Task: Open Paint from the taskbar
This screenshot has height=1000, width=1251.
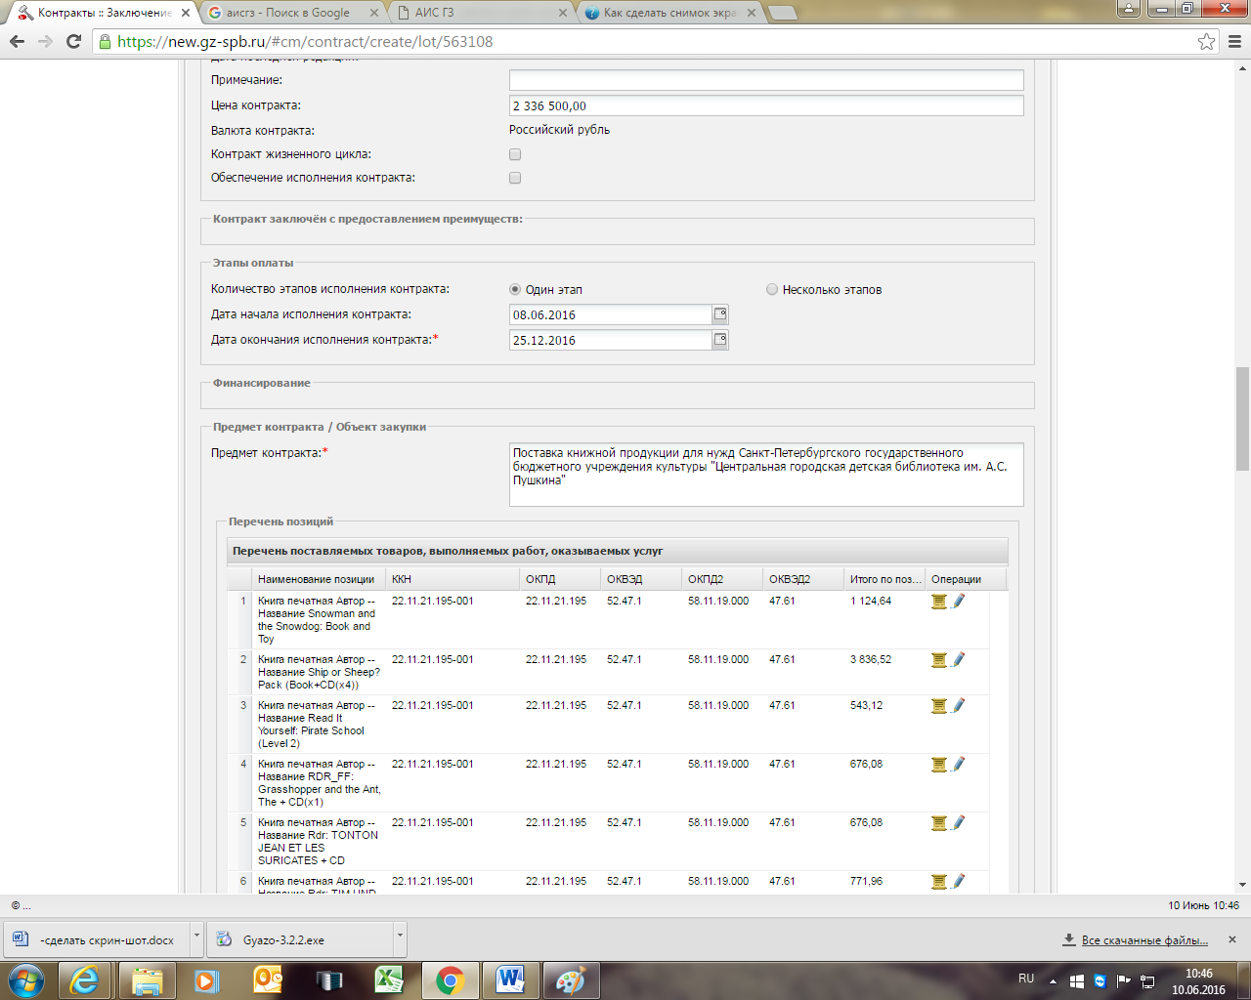Action: pyautogui.click(x=571, y=980)
